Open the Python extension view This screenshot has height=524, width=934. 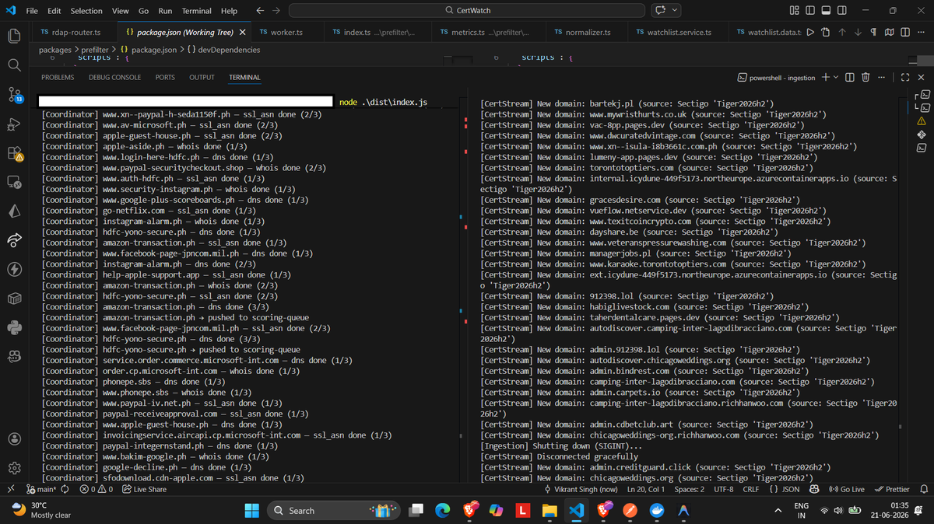pos(14,327)
